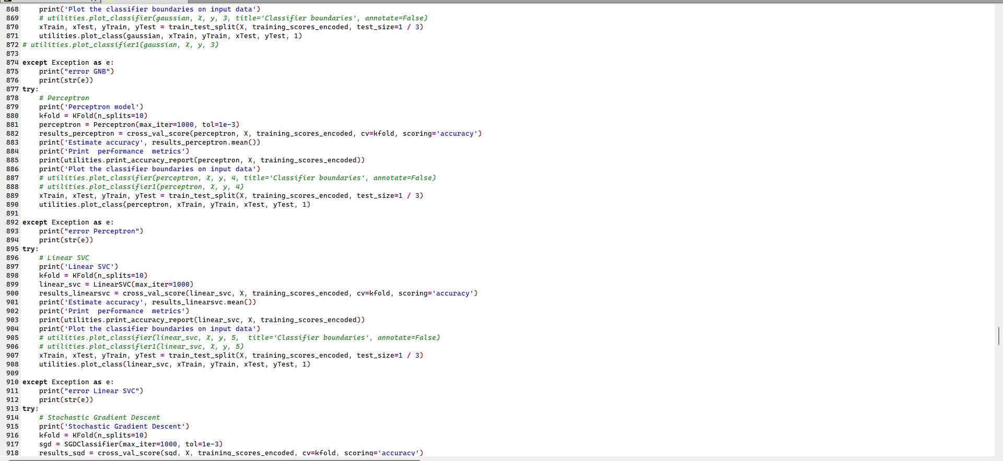Screen dimensions: 1003x461
Task: Click the "# Linear SVC" comment on line 896
Action: pos(64,258)
